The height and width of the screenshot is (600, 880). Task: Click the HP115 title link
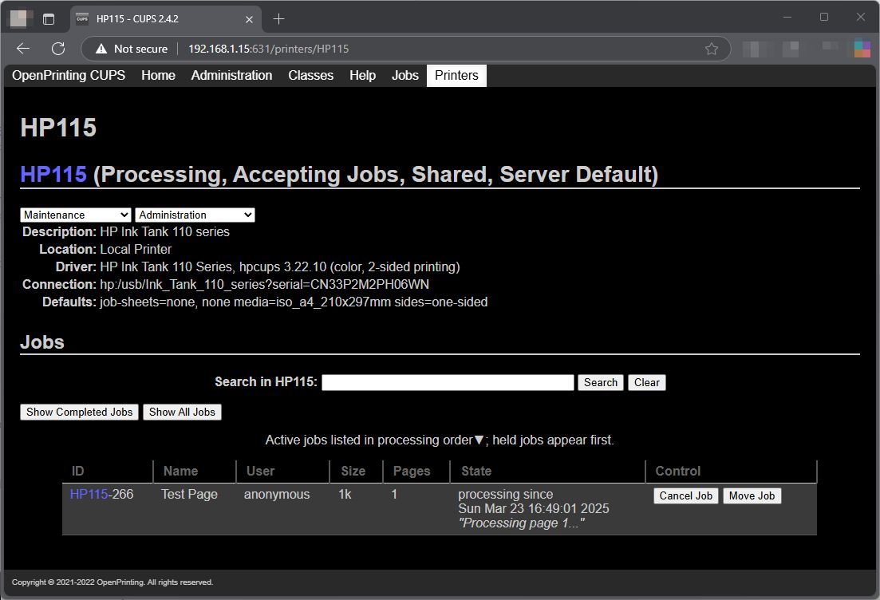coord(53,174)
